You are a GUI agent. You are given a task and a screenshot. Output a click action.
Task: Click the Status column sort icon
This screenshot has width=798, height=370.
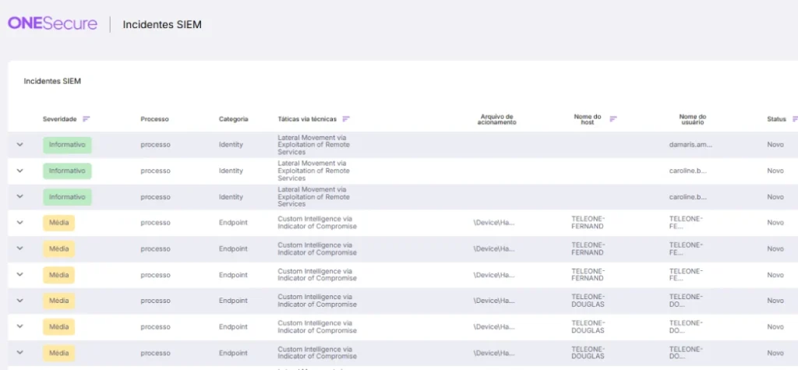[795, 119]
